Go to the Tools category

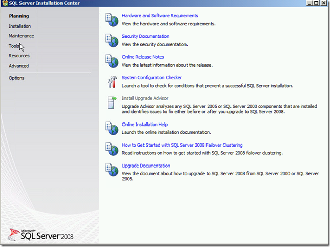(x=14, y=46)
